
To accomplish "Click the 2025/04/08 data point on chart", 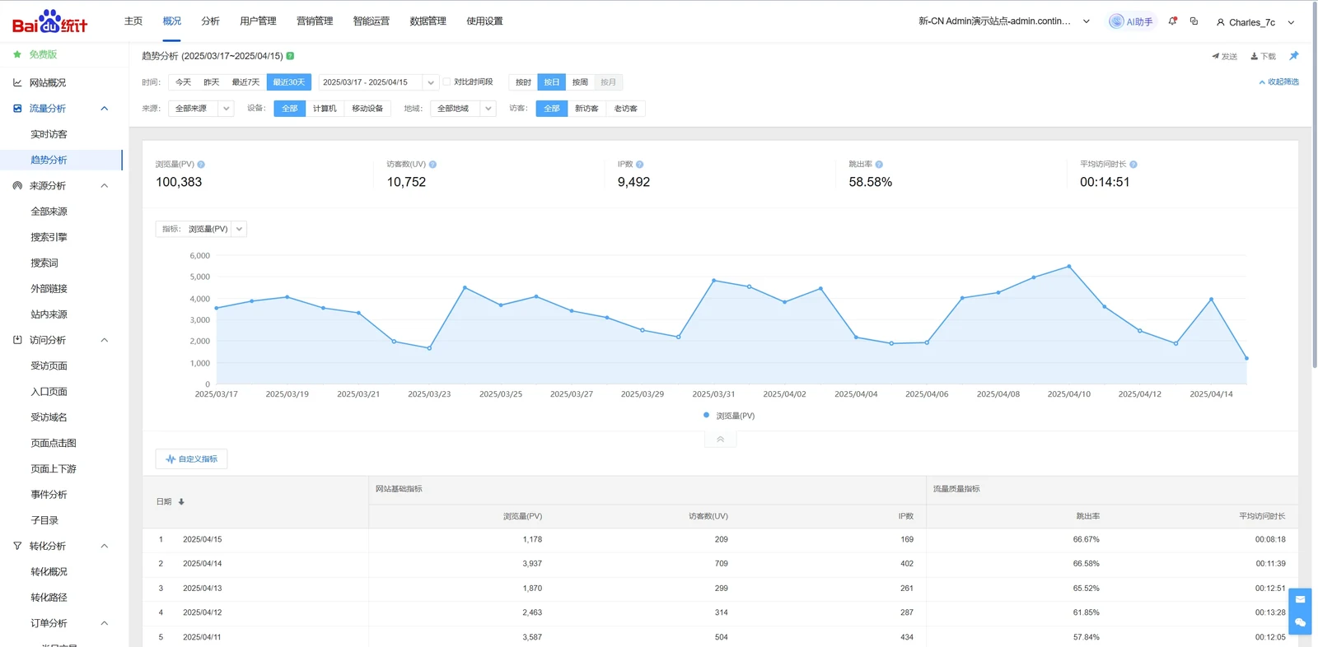I will (x=998, y=292).
